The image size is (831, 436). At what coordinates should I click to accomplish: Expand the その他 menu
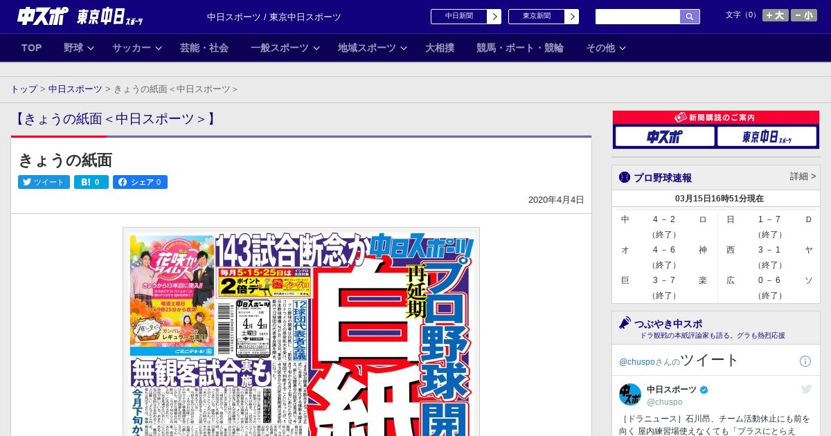tap(606, 48)
